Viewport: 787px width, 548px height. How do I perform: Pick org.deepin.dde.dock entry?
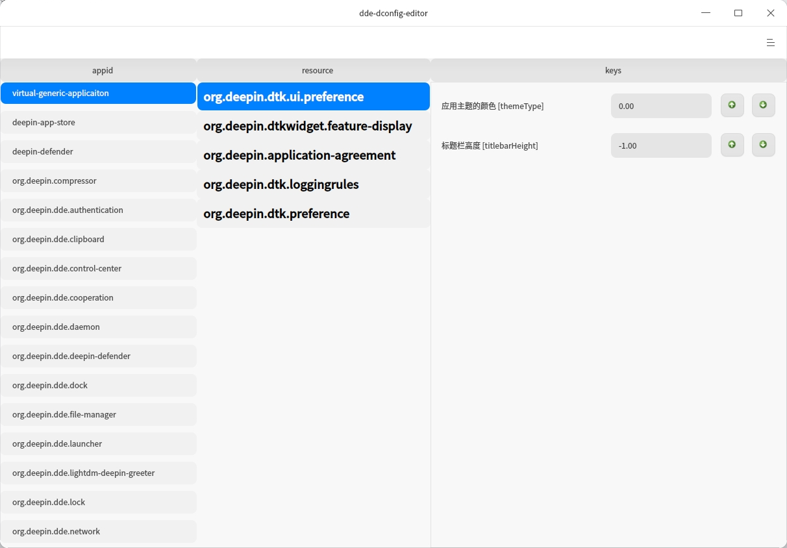(98, 386)
